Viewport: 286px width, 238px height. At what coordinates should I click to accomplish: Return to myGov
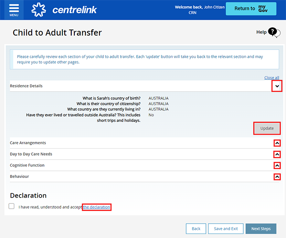point(251,9)
